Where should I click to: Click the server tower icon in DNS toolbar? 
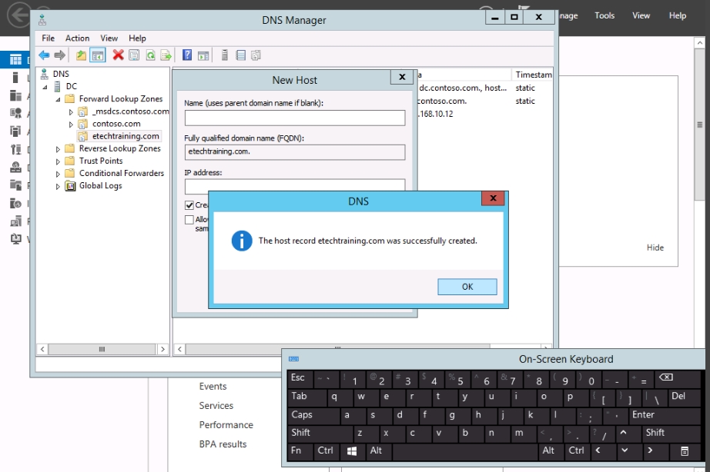point(224,55)
